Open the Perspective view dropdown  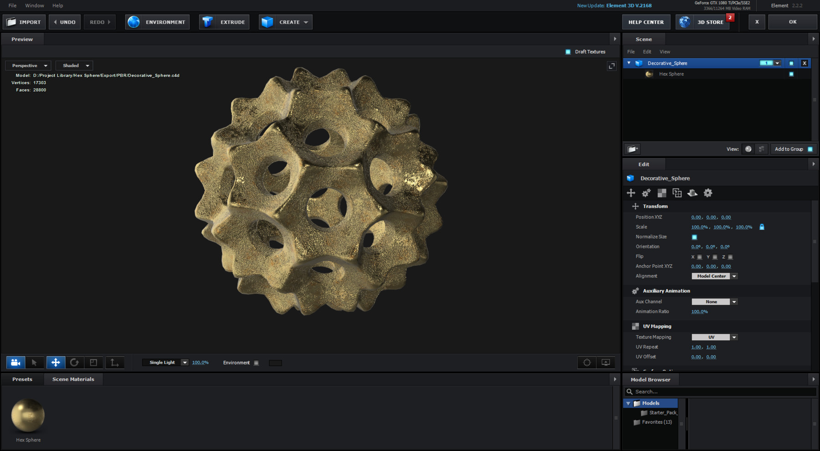[27, 65]
